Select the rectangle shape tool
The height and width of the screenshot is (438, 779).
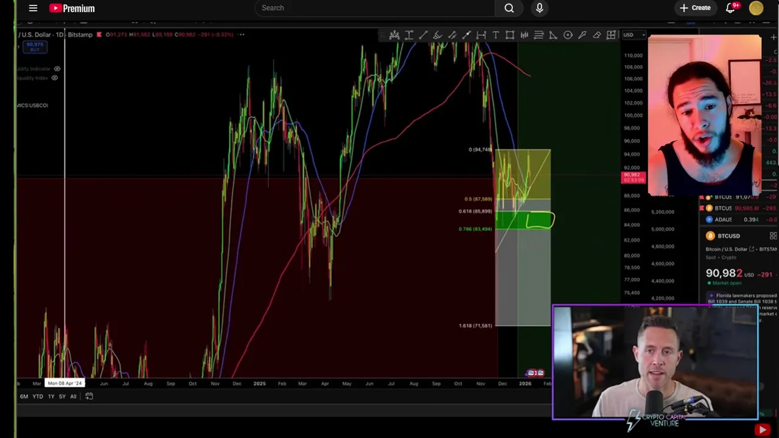[510, 35]
